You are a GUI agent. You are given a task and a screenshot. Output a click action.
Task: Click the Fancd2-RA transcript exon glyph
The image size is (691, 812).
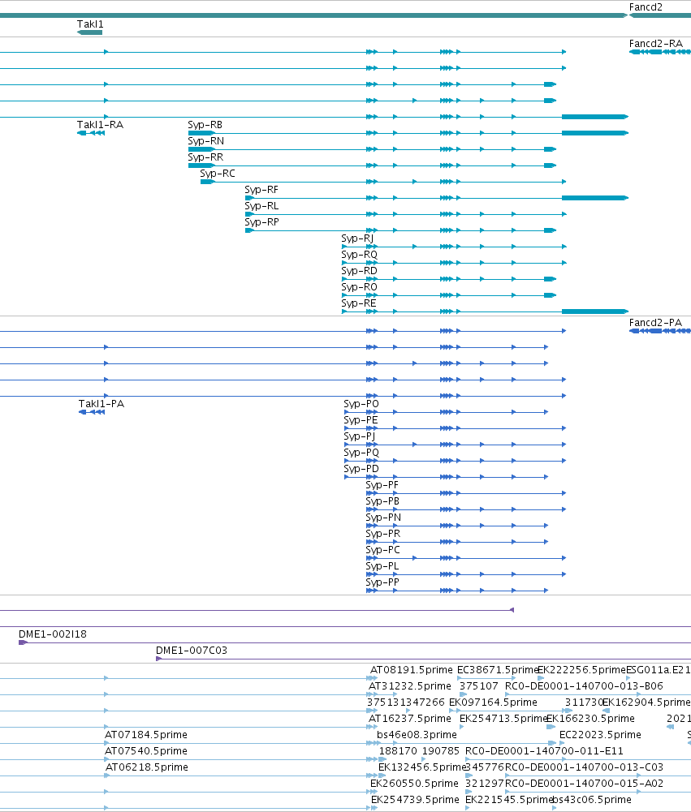tap(660, 52)
